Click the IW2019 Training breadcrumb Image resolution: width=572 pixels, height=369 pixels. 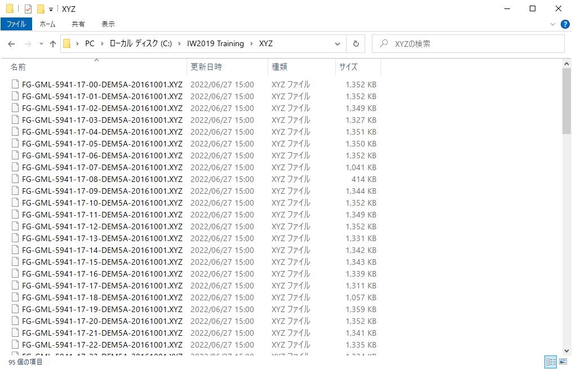coord(216,44)
